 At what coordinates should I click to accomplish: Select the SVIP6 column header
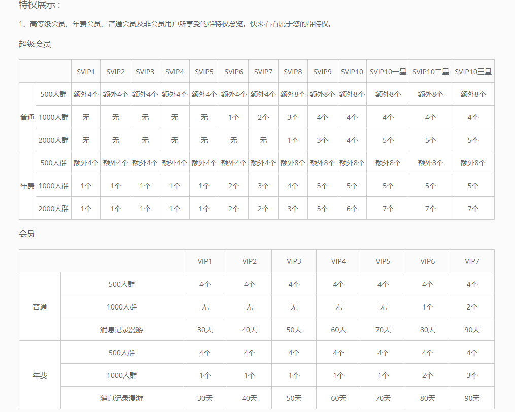coord(233,72)
